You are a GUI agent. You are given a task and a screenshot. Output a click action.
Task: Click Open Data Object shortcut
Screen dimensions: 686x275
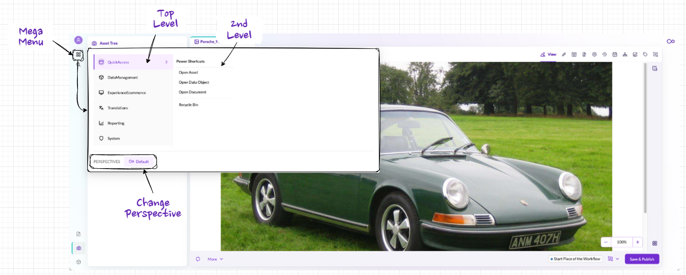click(x=194, y=82)
